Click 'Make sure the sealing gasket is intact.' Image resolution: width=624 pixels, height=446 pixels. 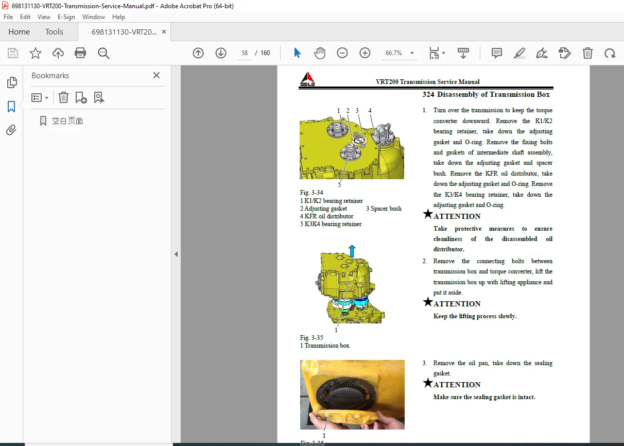pyautogui.click(x=484, y=397)
